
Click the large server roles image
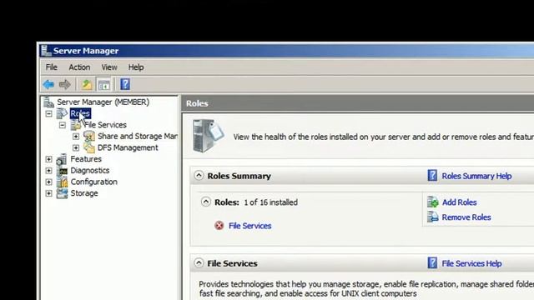tap(208, 136)
